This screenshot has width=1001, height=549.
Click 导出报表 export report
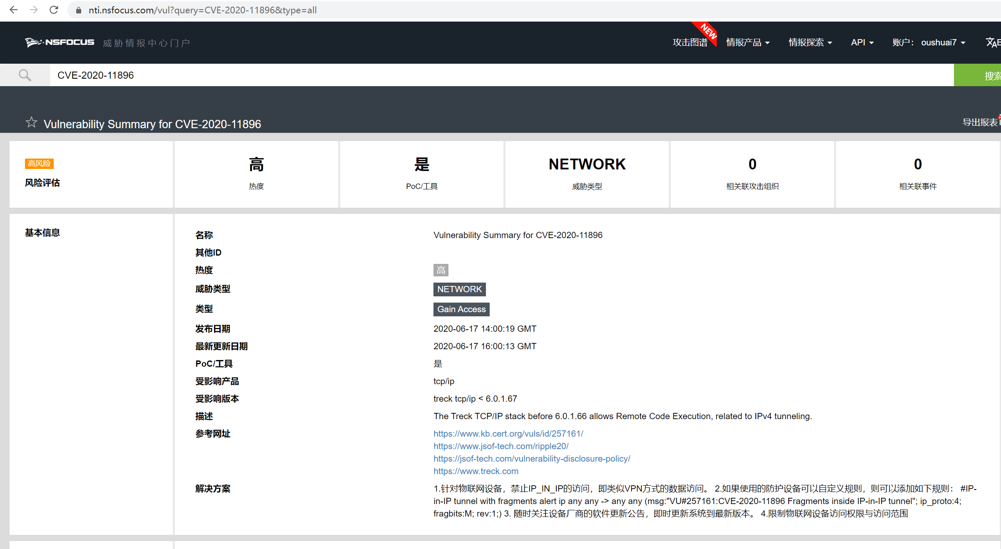[980, 122]
